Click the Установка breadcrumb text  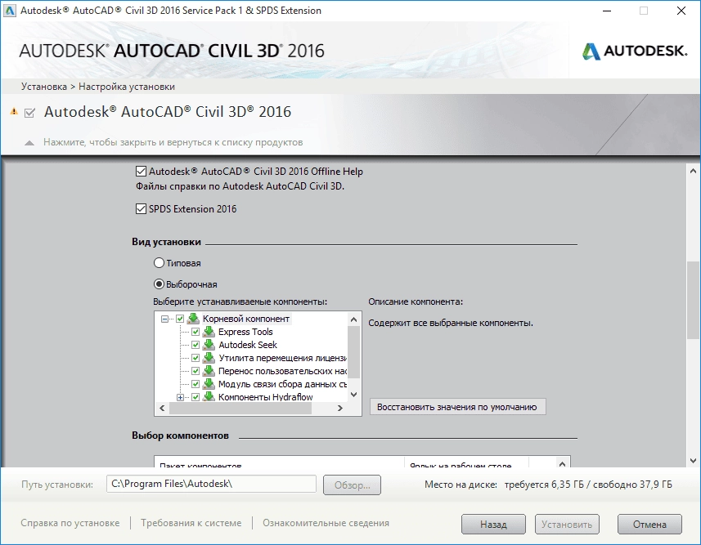coord(44,87)
